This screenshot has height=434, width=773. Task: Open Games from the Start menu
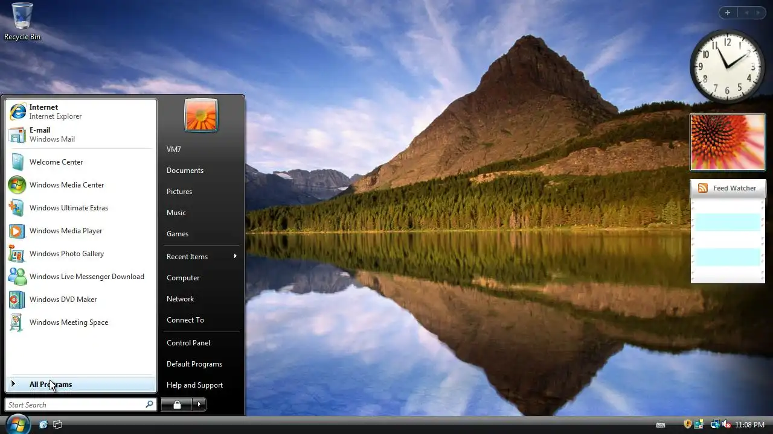[x=201, y=234]
